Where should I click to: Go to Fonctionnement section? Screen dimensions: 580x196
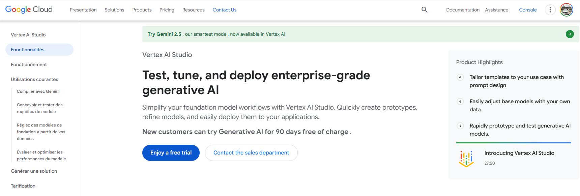pos(29,64)
